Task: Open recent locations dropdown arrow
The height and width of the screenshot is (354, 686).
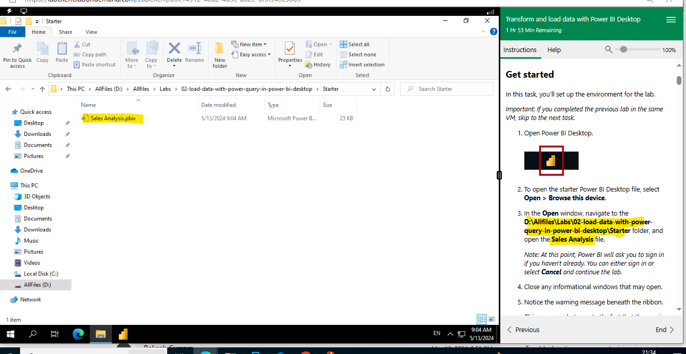Action: tap(32, 89)
